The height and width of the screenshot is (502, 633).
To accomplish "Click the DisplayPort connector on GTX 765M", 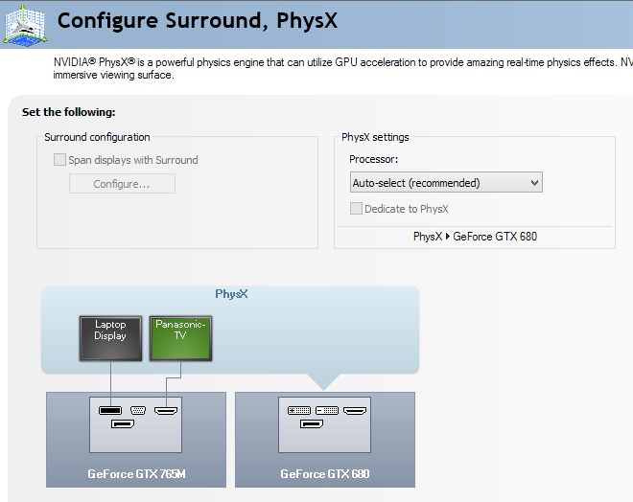I will point(123,424).
